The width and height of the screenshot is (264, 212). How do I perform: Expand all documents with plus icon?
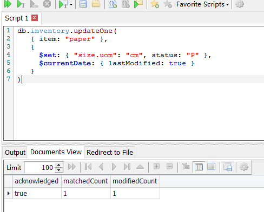pos(156,167)
